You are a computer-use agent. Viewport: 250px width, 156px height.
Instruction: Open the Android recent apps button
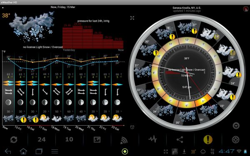(39, 151)
